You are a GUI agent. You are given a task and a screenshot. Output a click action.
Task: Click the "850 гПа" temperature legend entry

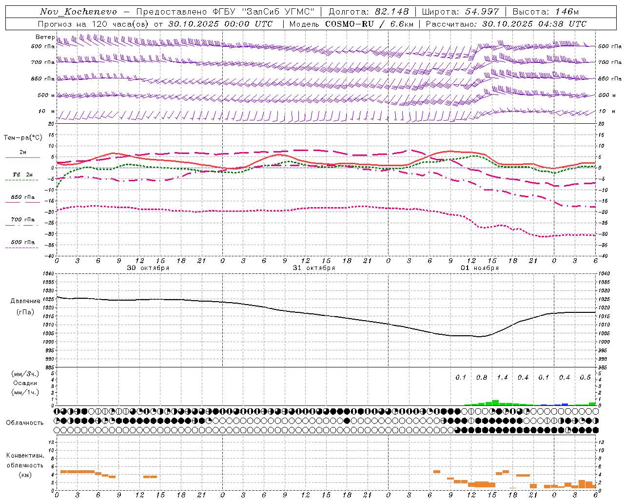tap(22, 197)
